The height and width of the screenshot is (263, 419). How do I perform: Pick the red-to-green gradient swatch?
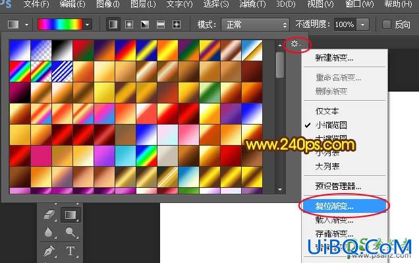tap(83, 50)
